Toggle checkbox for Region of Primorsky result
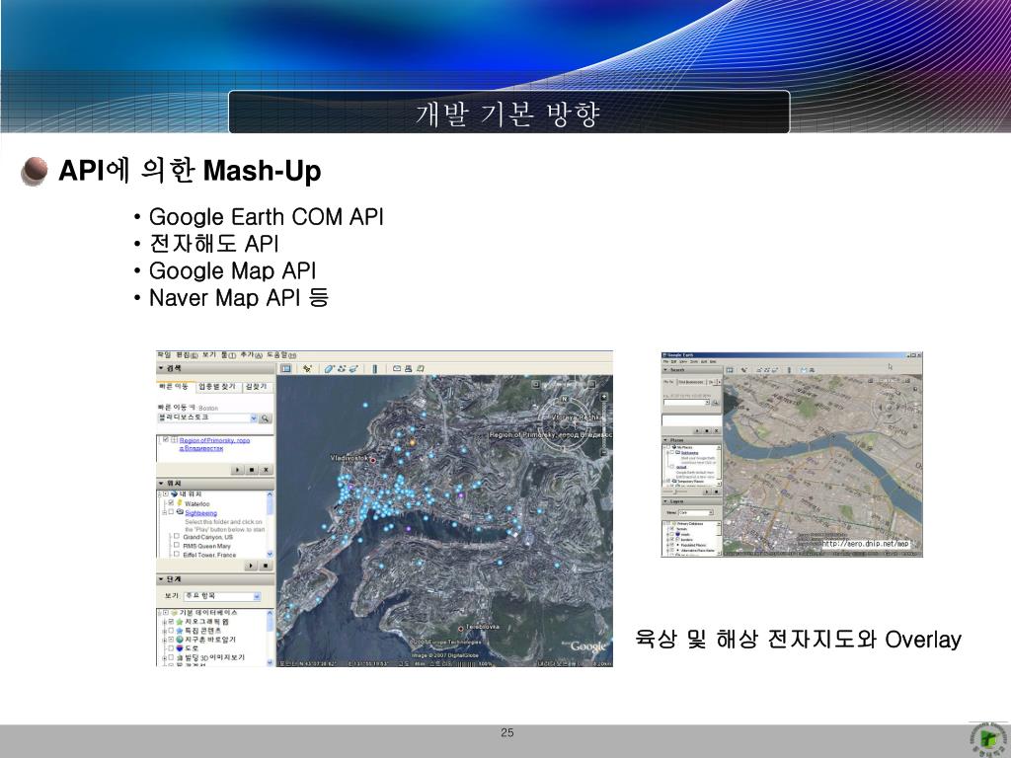 point(166,439)
